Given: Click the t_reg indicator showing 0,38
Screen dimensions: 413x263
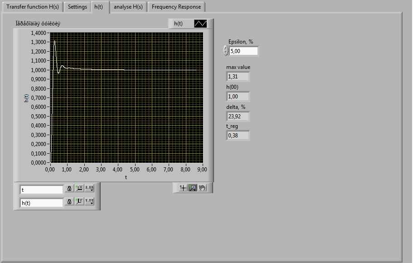Looking at the screenshot, I should pos(238,136).
